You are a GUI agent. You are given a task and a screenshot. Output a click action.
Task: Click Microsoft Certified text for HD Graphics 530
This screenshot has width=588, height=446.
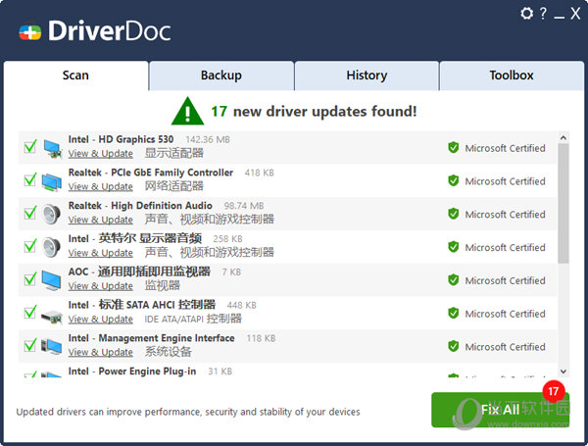tap(505, 148)
